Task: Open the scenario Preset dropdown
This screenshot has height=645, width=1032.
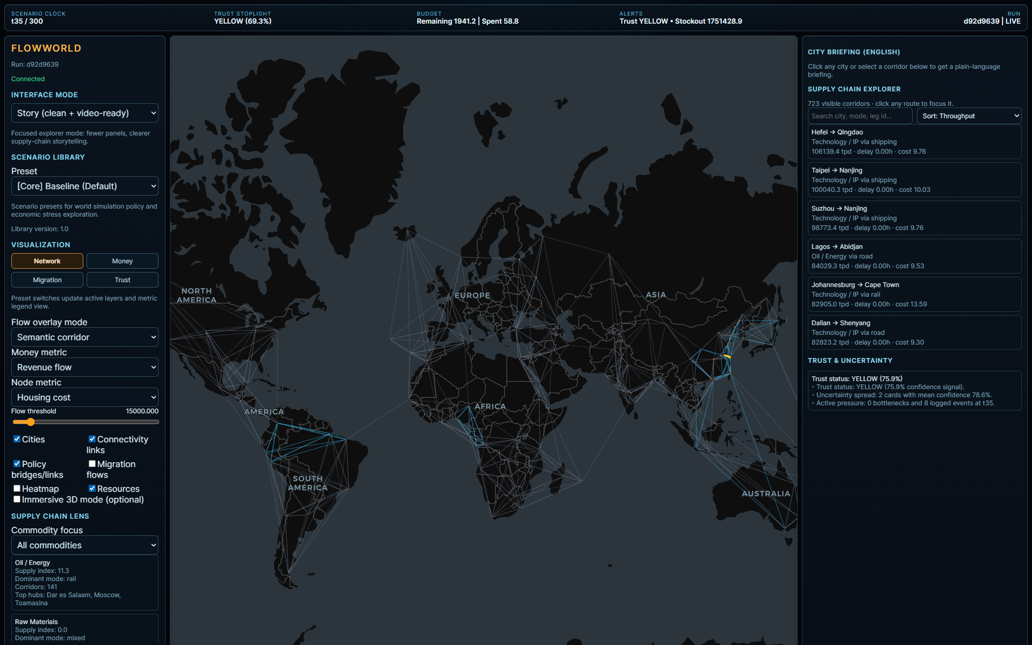Action: 85,186
